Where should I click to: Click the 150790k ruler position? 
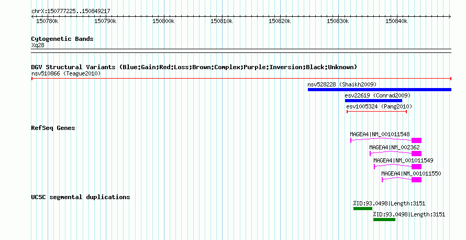coord(105,21)
